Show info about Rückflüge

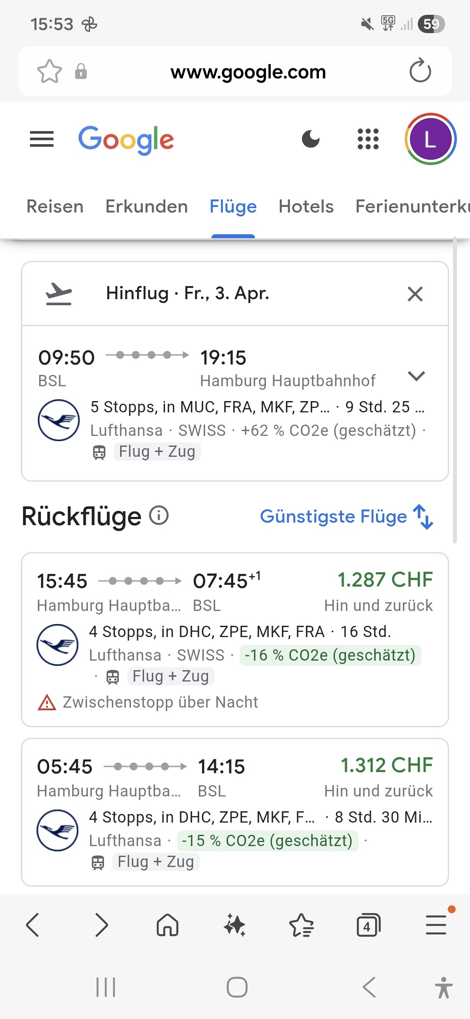point(159,516)
